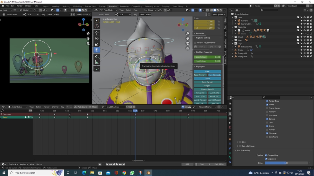The height and width of the screenshot is (176, 314).
Task: Adjust the Neck Follow slider
Action: pos(207,57)
